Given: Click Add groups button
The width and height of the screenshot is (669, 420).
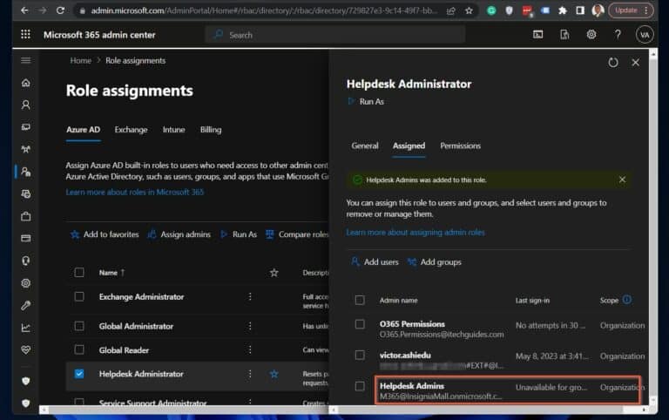Looking at the screenshot, I should click(x=435, y=262).
